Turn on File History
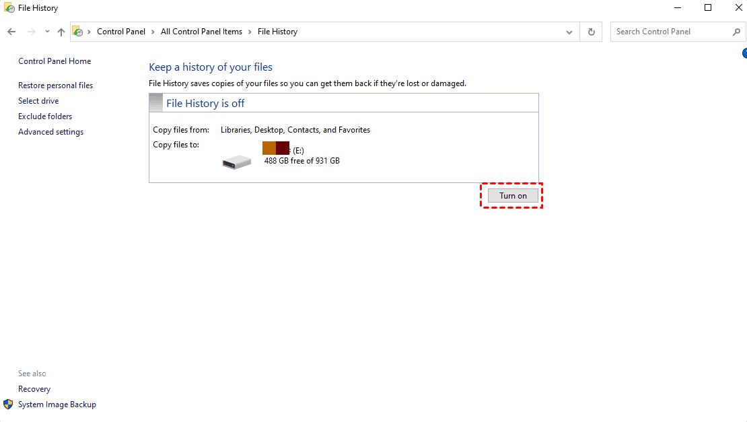 pos(513,196)
